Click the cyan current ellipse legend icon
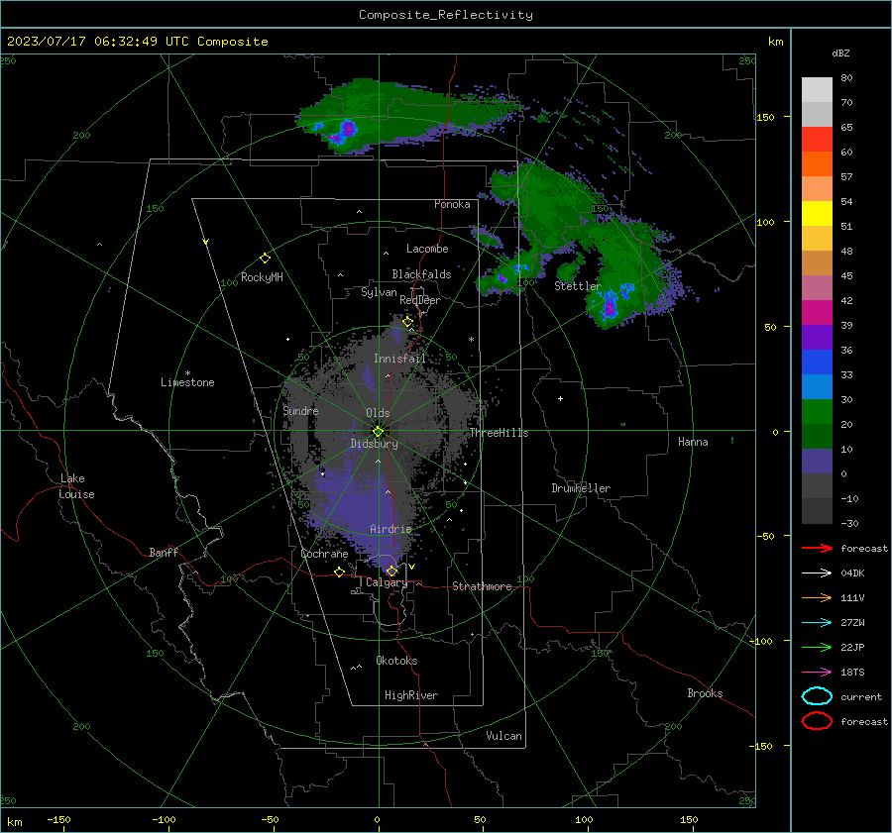892x833 pixels. (817, 696)
